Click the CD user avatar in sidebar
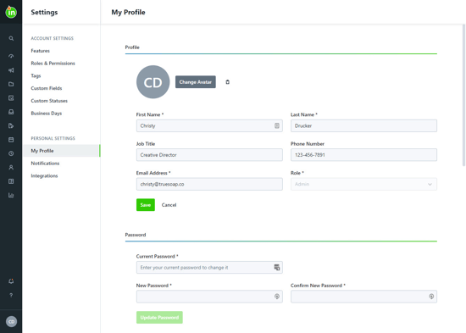The height and width of the screenshot is (333, 466). 11,322
